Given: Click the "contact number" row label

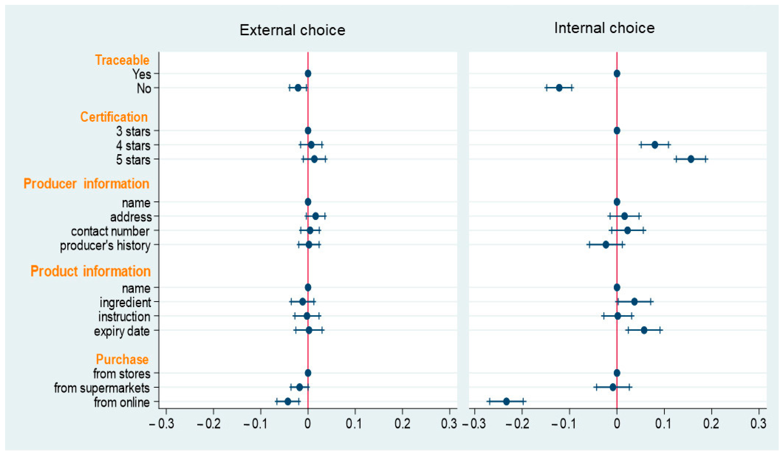Looking at the screenshot, I should 110,231.
